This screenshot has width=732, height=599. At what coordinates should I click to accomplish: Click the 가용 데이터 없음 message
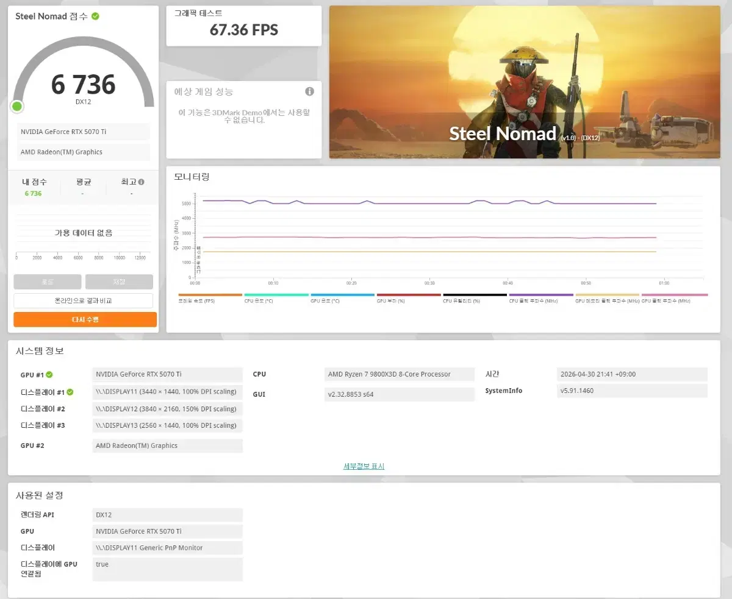point(84,233)
